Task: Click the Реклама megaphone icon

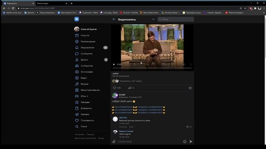Action: [x=77, y=115]
